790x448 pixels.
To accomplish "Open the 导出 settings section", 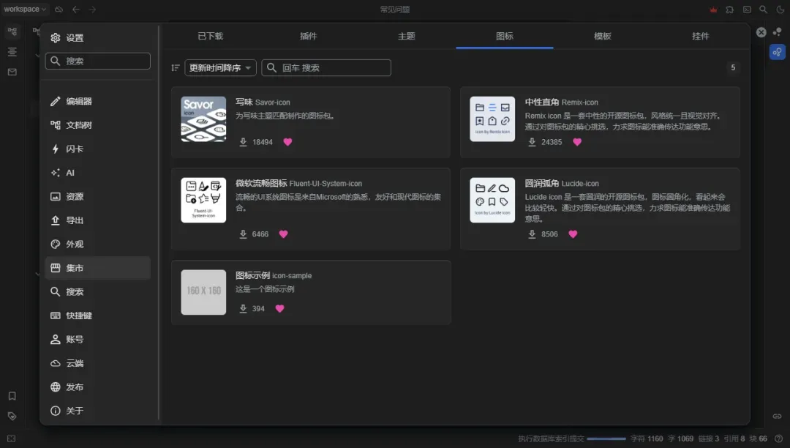I will coord(98,220).
